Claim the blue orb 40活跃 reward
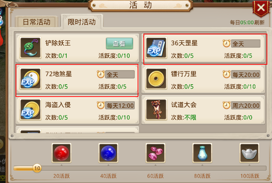272x183 pixels. [x=108, y=153]
